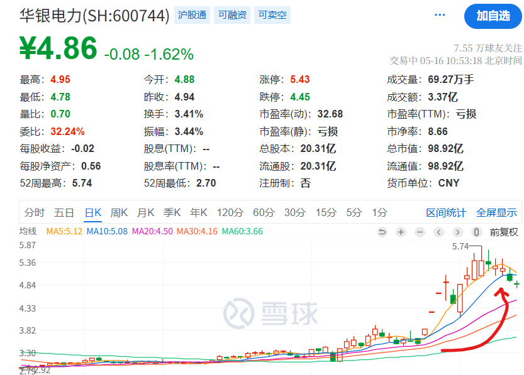Open the 前复权 adjustment dropdown
This screenshot has width=524, height=375.
click(x=504, y=232)
